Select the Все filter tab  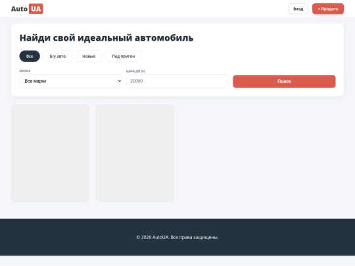(30, 56)
